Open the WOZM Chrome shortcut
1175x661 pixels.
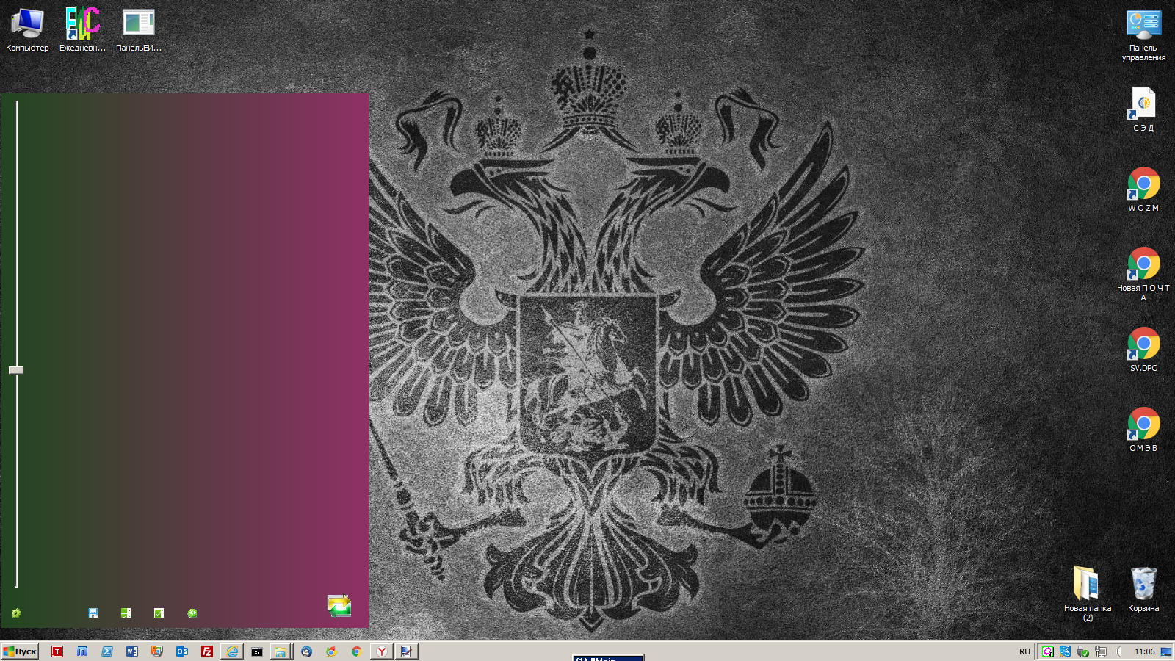pos(1143,189)
